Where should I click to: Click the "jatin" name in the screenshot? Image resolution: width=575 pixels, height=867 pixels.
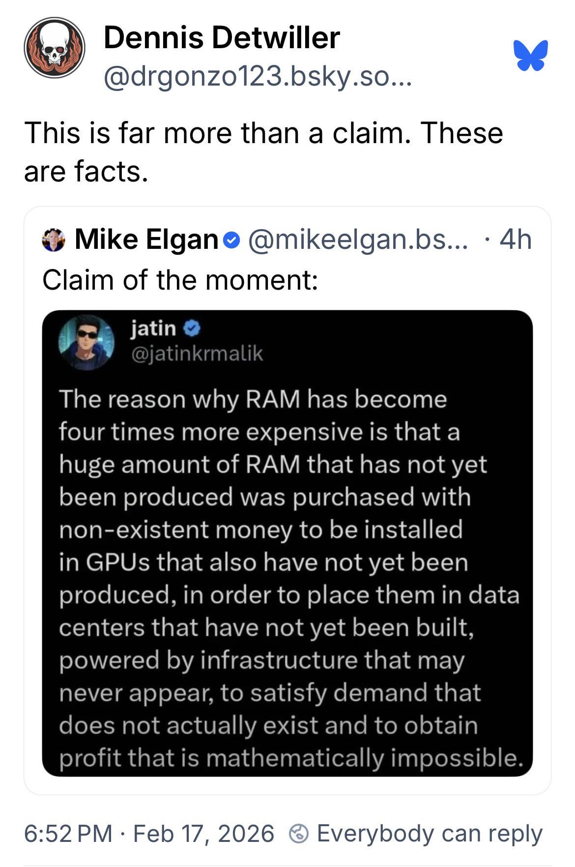click(x=153, y=328)
